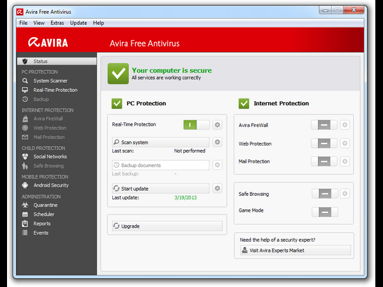Toggle the Game Mode switch
This screenshot has width=383, height=287.
click(x=325, y=212)
